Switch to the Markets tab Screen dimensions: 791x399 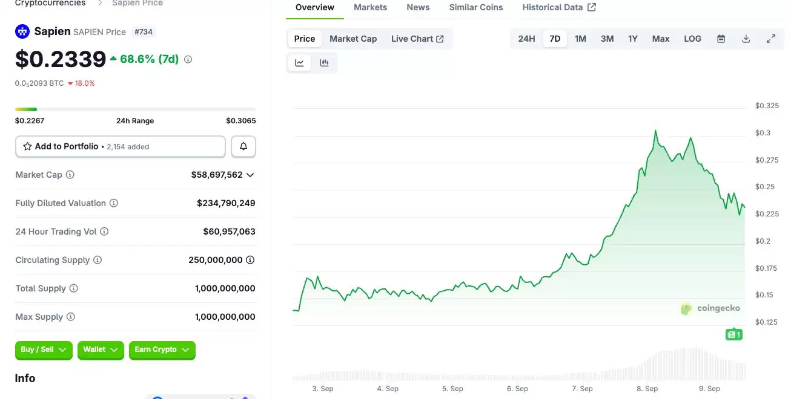click(370, 7)
